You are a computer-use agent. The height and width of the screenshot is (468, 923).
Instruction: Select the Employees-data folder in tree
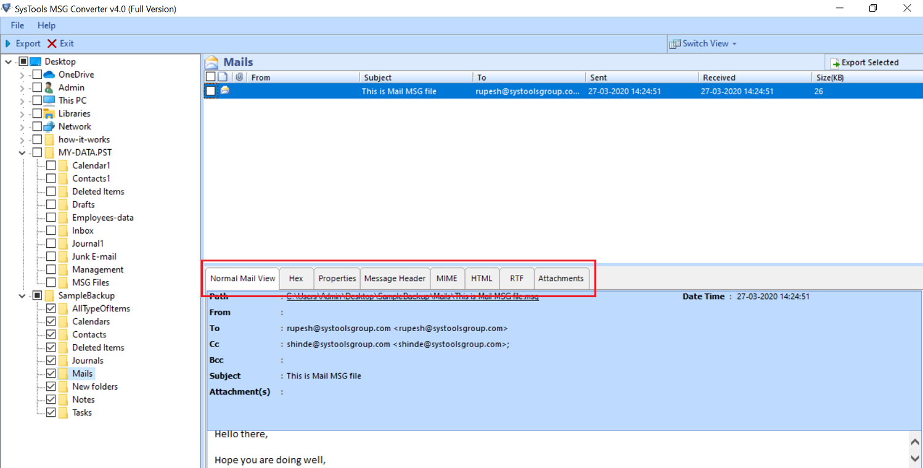[x=102, y=218]
